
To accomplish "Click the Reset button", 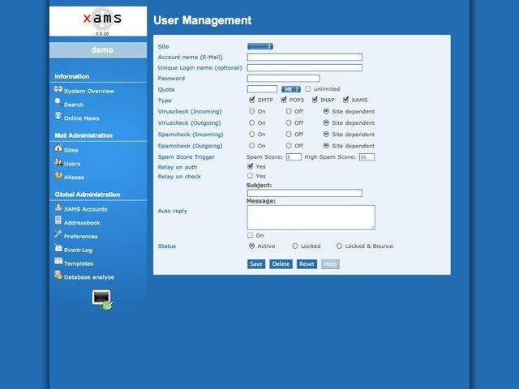I will tap(307, 264).
